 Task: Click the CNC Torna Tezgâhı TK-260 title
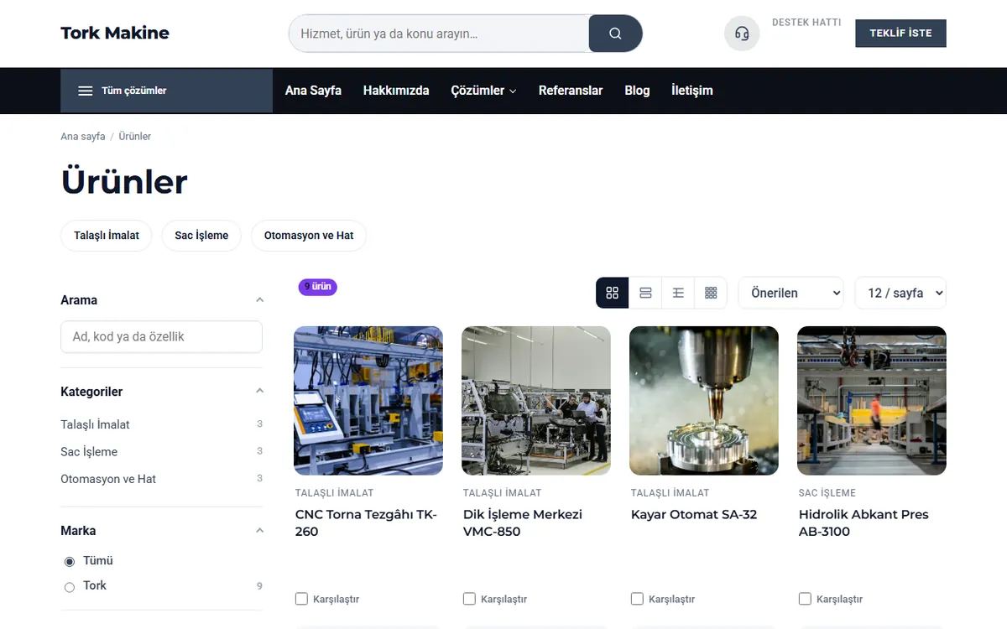click(367, 523)
